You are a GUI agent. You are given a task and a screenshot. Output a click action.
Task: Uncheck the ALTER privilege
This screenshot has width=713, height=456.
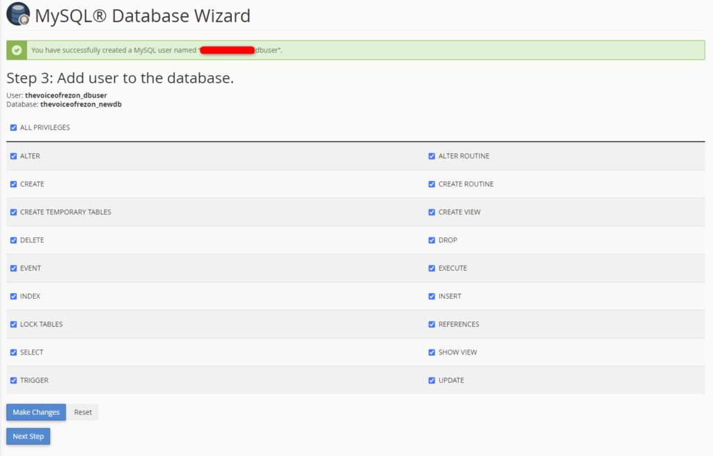[x=13, y=156]
